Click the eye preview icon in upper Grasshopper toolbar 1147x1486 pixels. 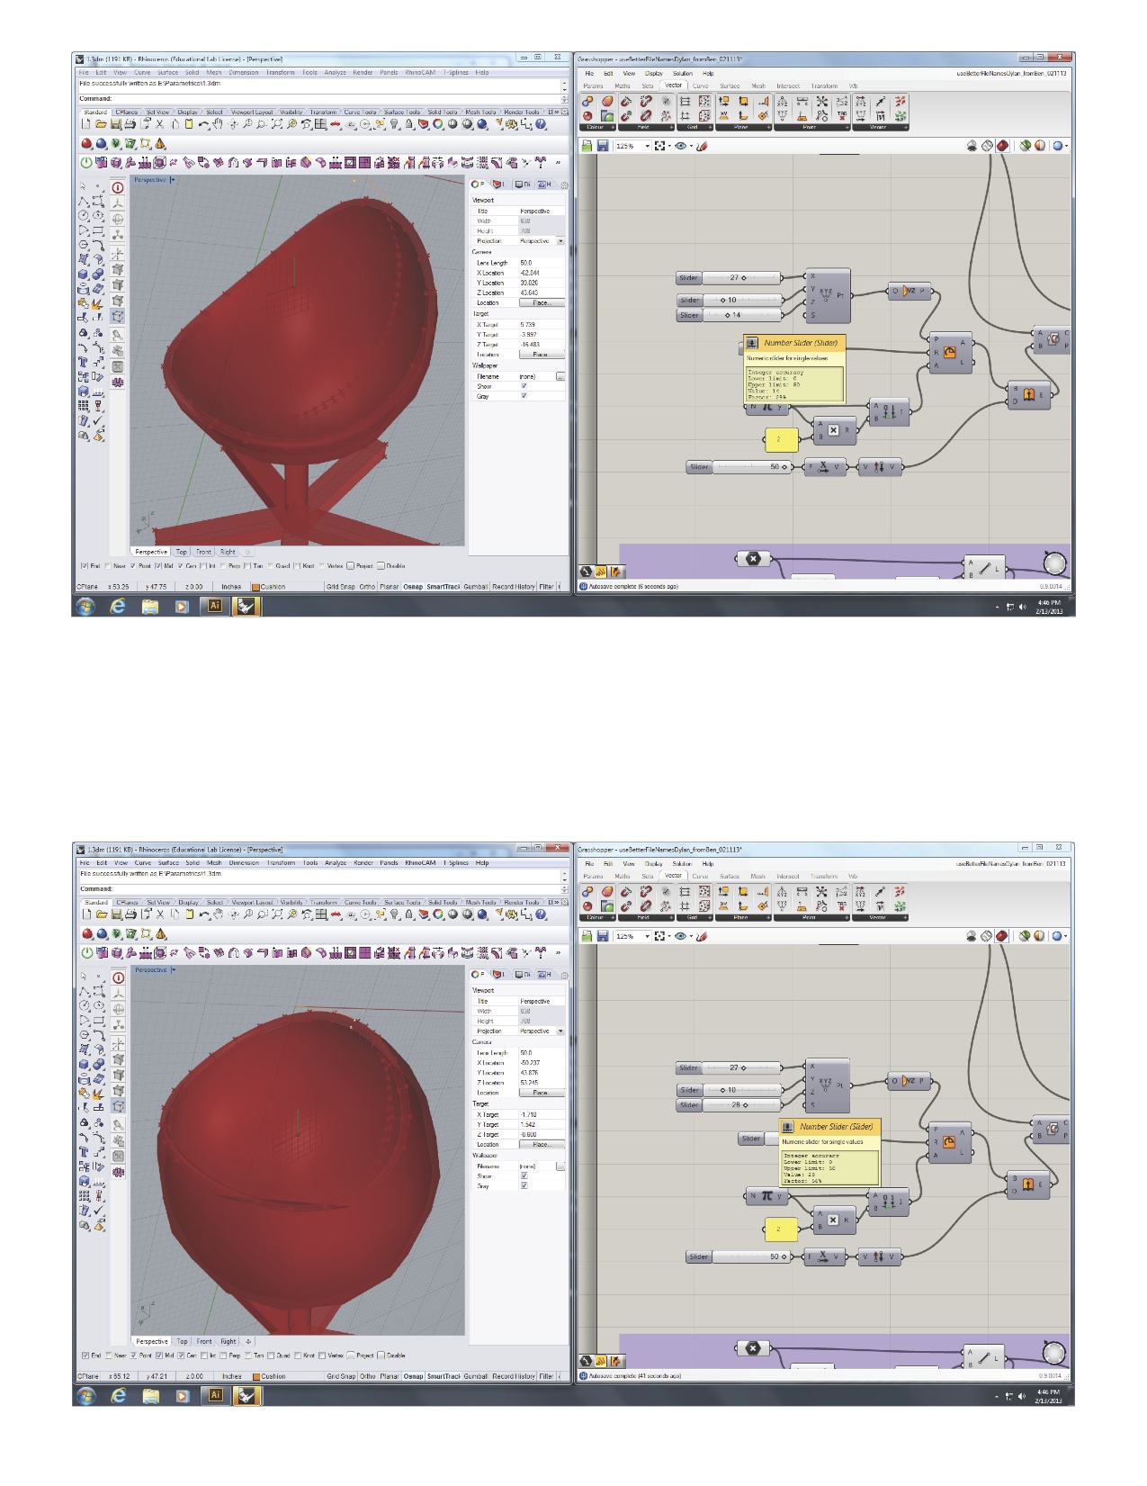(680, 146)
